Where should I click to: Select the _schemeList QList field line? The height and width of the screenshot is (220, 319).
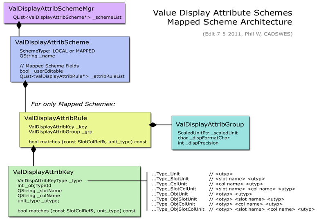coord(67,17)
